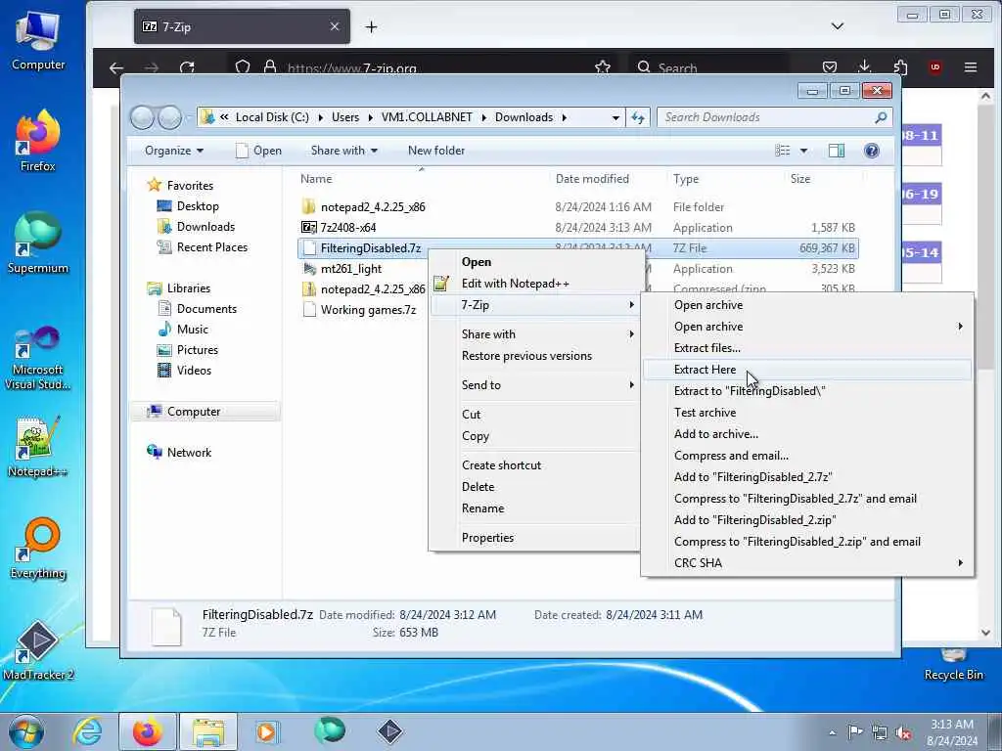
Task: Launch Firefox from the desktop shortcut
Action: 38,141
